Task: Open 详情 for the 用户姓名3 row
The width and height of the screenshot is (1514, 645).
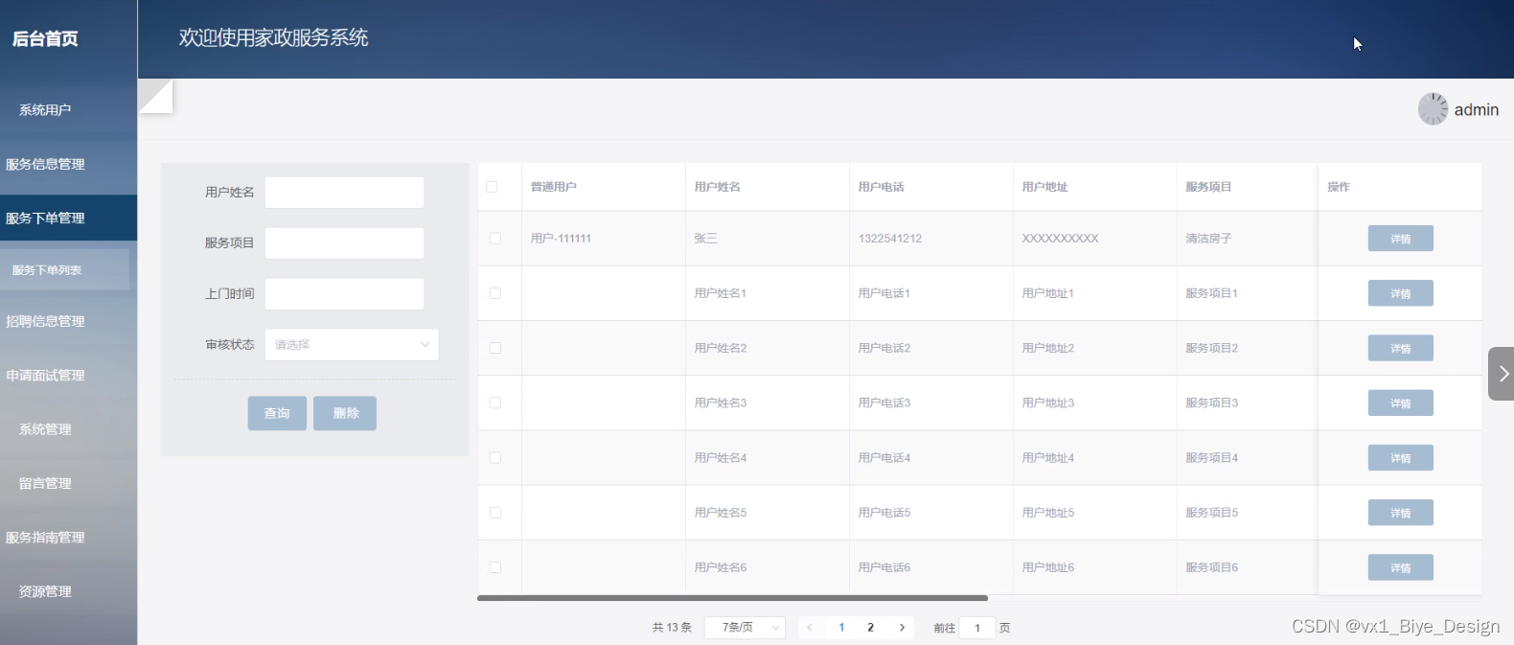Action: [x=1400, y=403]
